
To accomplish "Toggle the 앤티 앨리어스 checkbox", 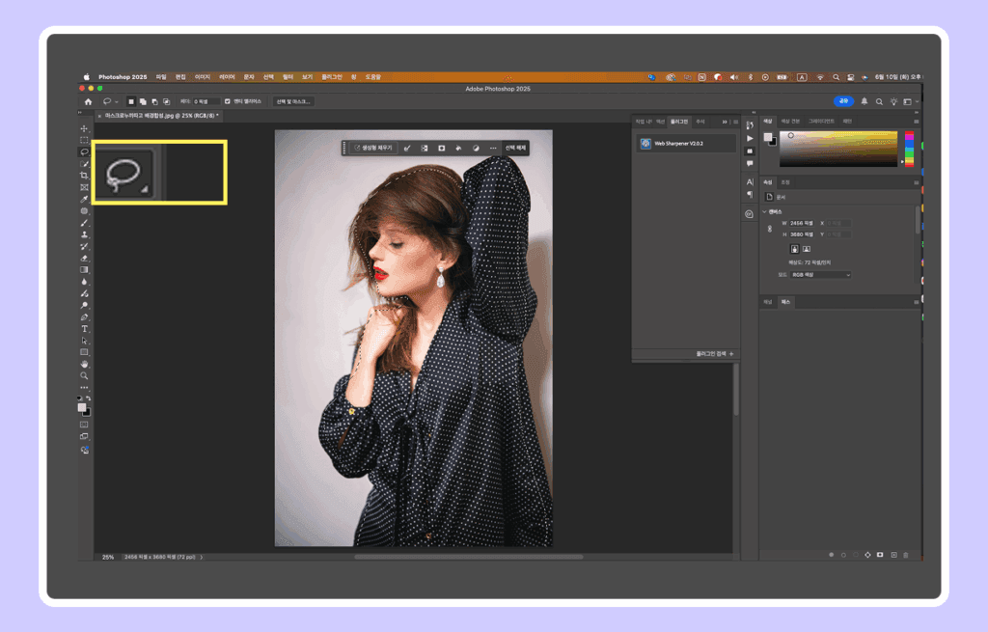I will point(228,101).
